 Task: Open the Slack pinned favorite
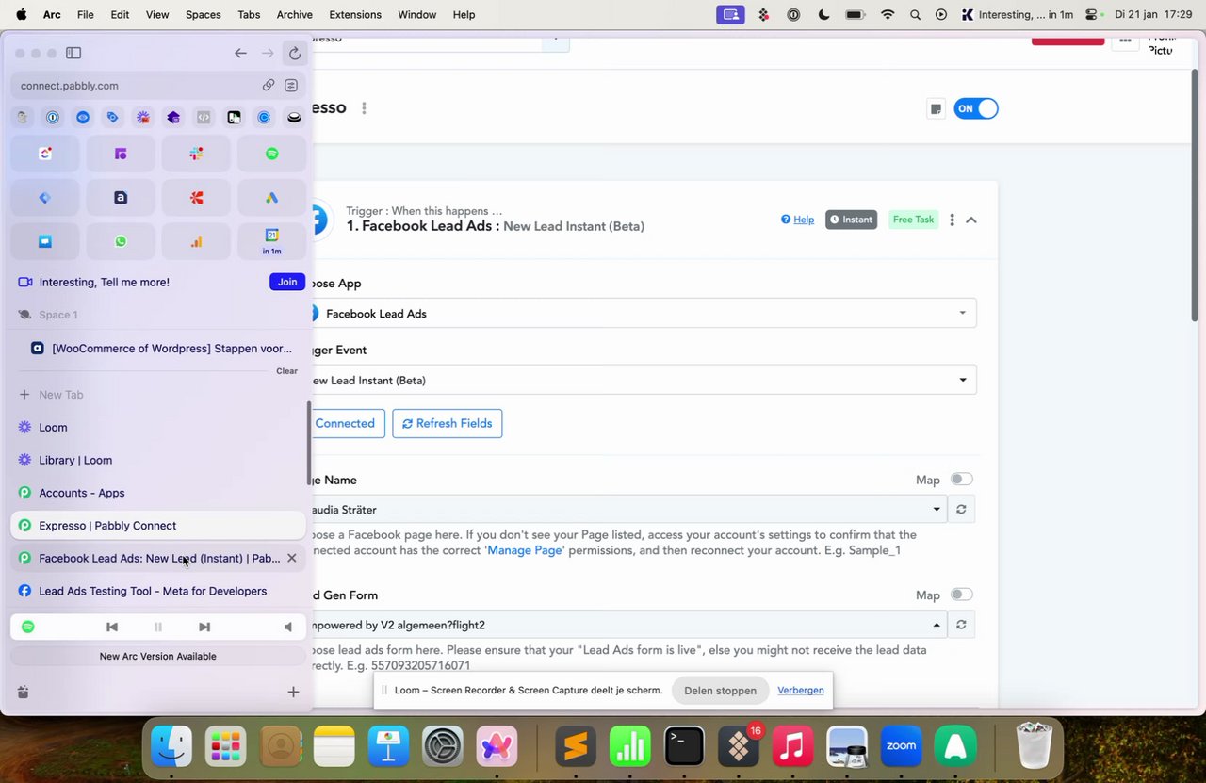click(x=196, y=154)
